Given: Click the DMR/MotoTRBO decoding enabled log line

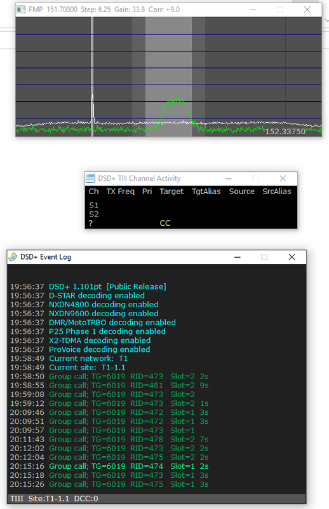Looking at the screenshot, I should [x=93, y=323].
